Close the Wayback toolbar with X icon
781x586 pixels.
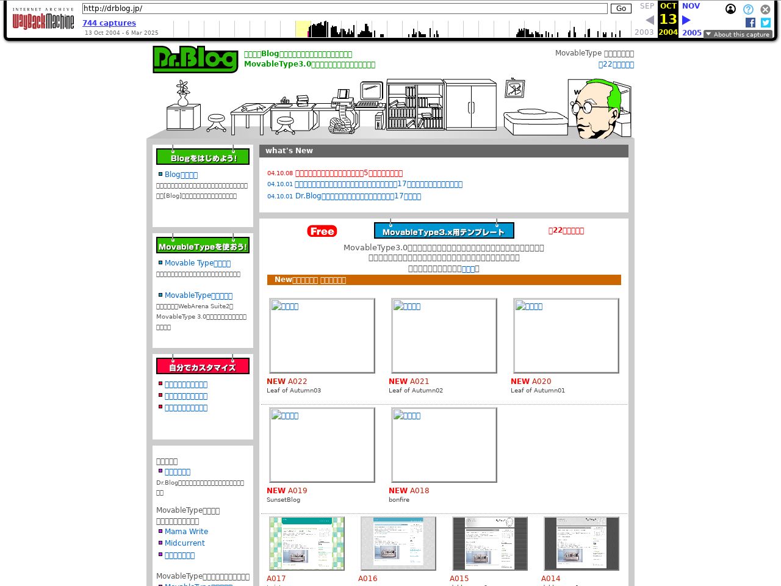[x=765, y=9]
